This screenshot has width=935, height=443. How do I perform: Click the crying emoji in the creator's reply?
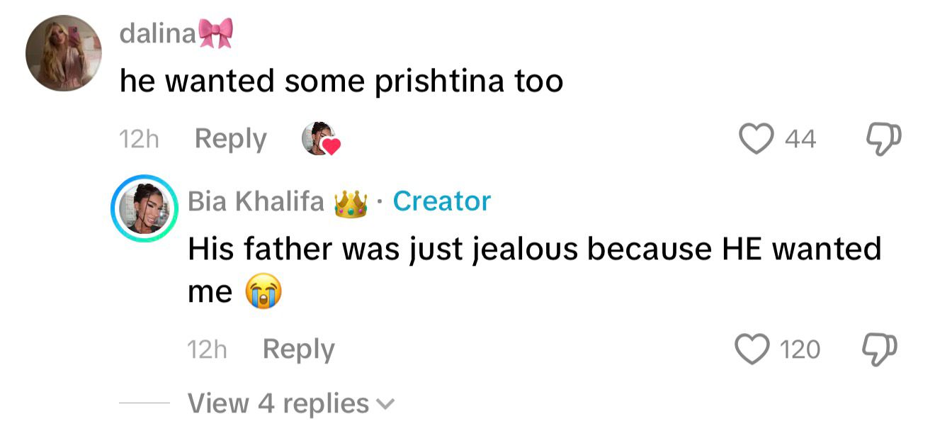263,292
